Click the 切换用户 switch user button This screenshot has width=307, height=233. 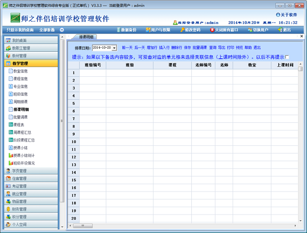click(x=258, y=30)
